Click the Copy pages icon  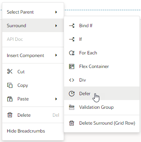click(10, 85)
